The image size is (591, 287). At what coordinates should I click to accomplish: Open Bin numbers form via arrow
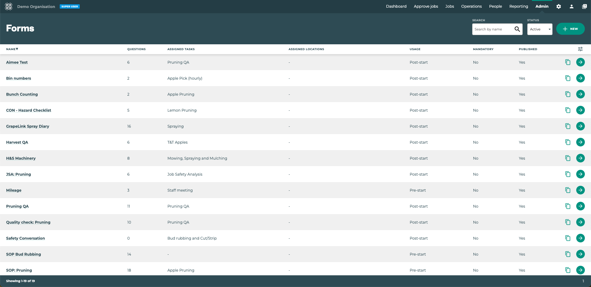pyautogui.click(x=580, y=78)
